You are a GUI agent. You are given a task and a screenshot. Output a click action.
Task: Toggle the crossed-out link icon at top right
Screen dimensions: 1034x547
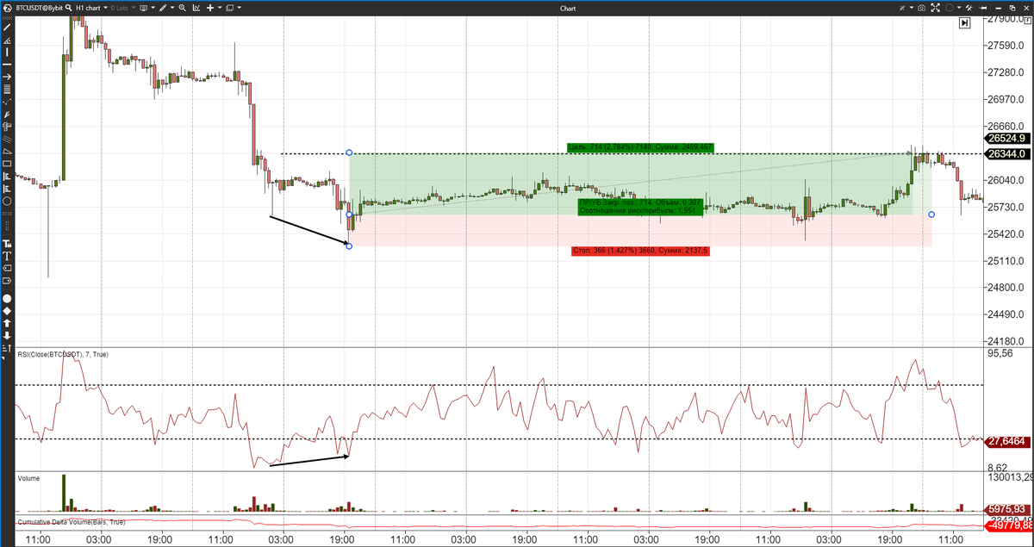point(902,8)
